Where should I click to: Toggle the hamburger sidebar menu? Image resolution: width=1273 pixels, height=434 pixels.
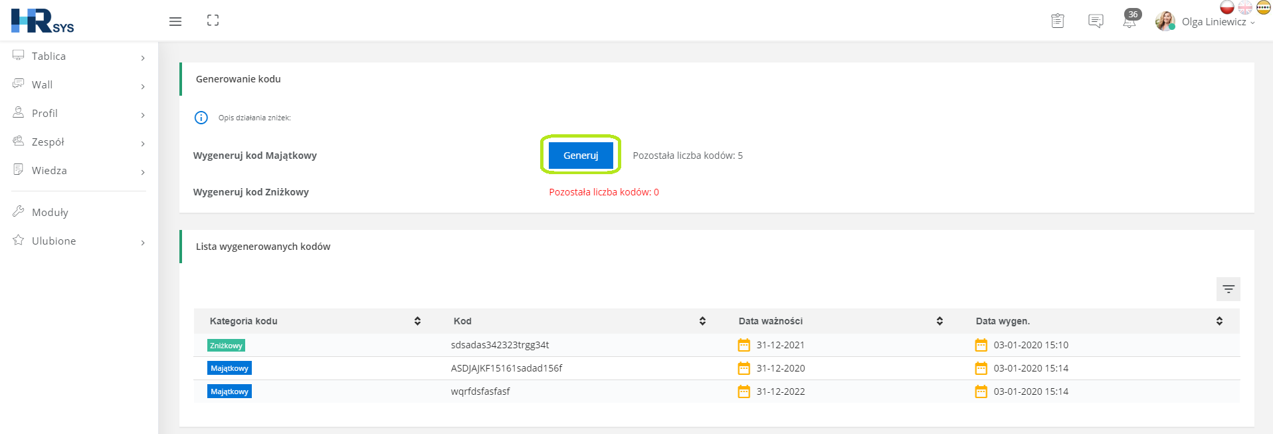coord(175,21)
